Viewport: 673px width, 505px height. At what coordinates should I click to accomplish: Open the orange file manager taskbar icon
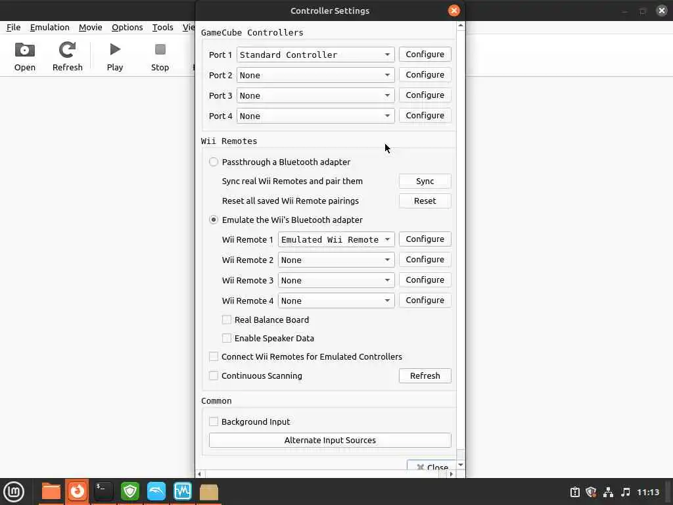click(x=51, y=492)
